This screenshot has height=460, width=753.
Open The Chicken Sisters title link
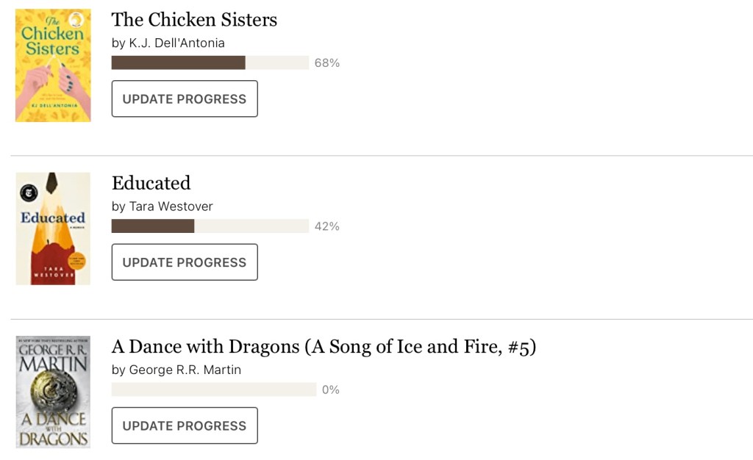(x=194, y=20)
